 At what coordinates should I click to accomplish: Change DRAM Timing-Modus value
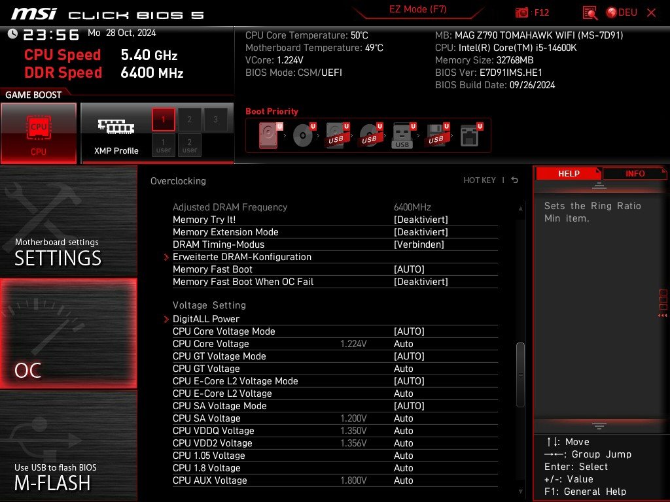[419, 244]
